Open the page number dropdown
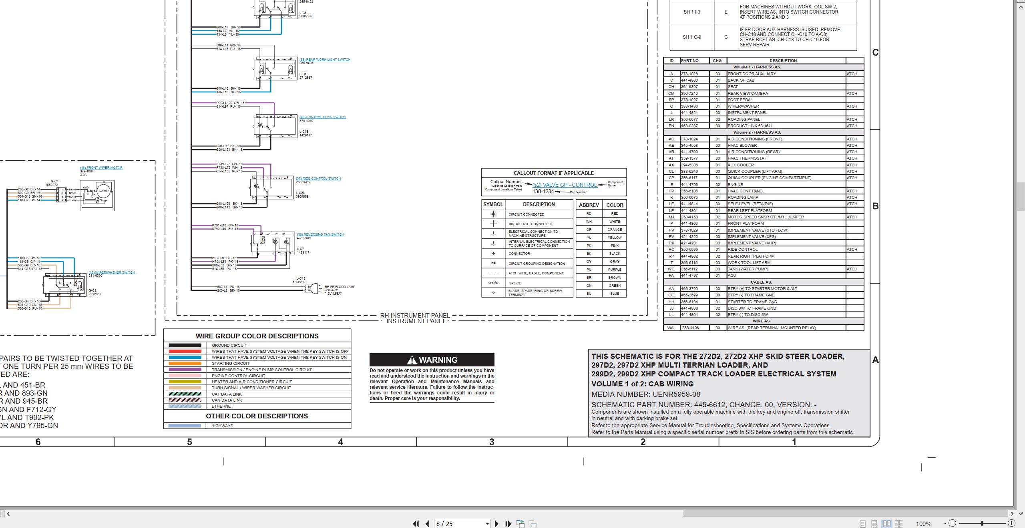The width and height of the screenshot is (1025, 528). [487, 524]
